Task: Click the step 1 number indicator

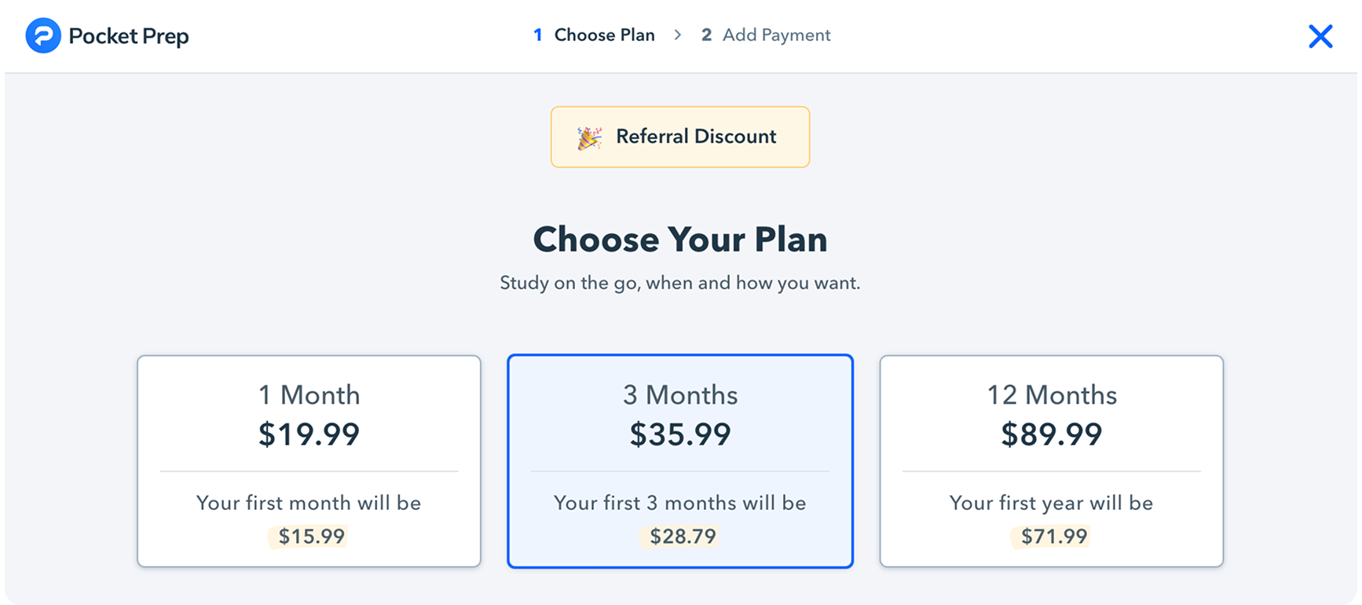Action: (x=538, y=35)
